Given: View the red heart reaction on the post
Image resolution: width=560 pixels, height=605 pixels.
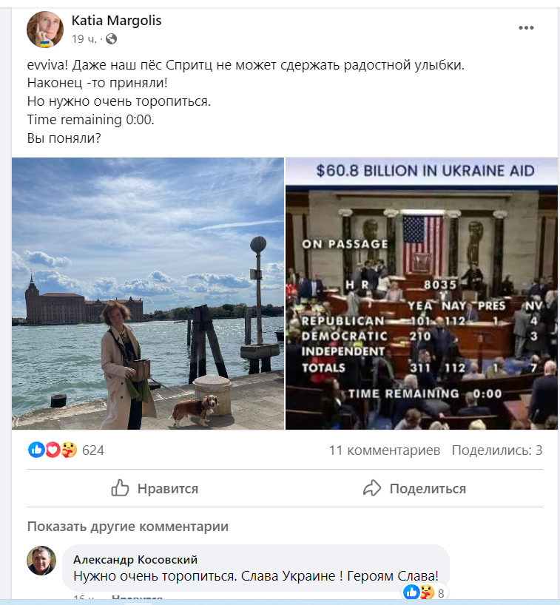Looking at the screenshot, I should [53, 450].
